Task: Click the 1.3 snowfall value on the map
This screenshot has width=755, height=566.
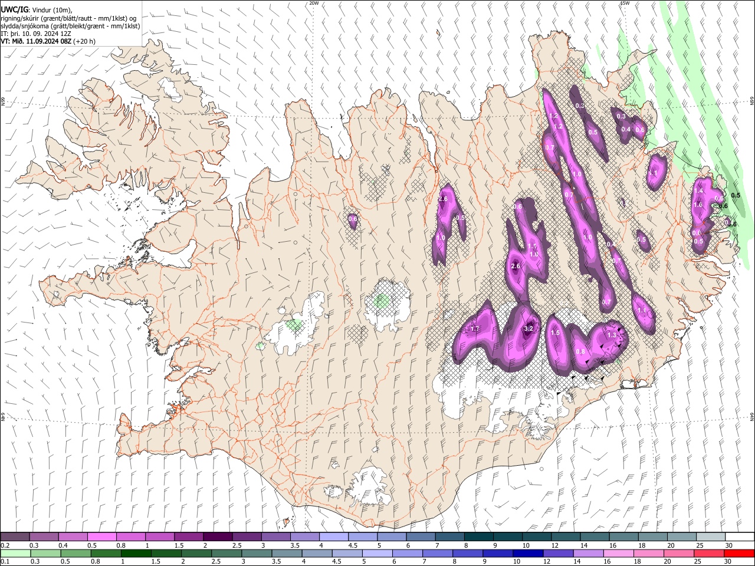Action: coord(612,335)
